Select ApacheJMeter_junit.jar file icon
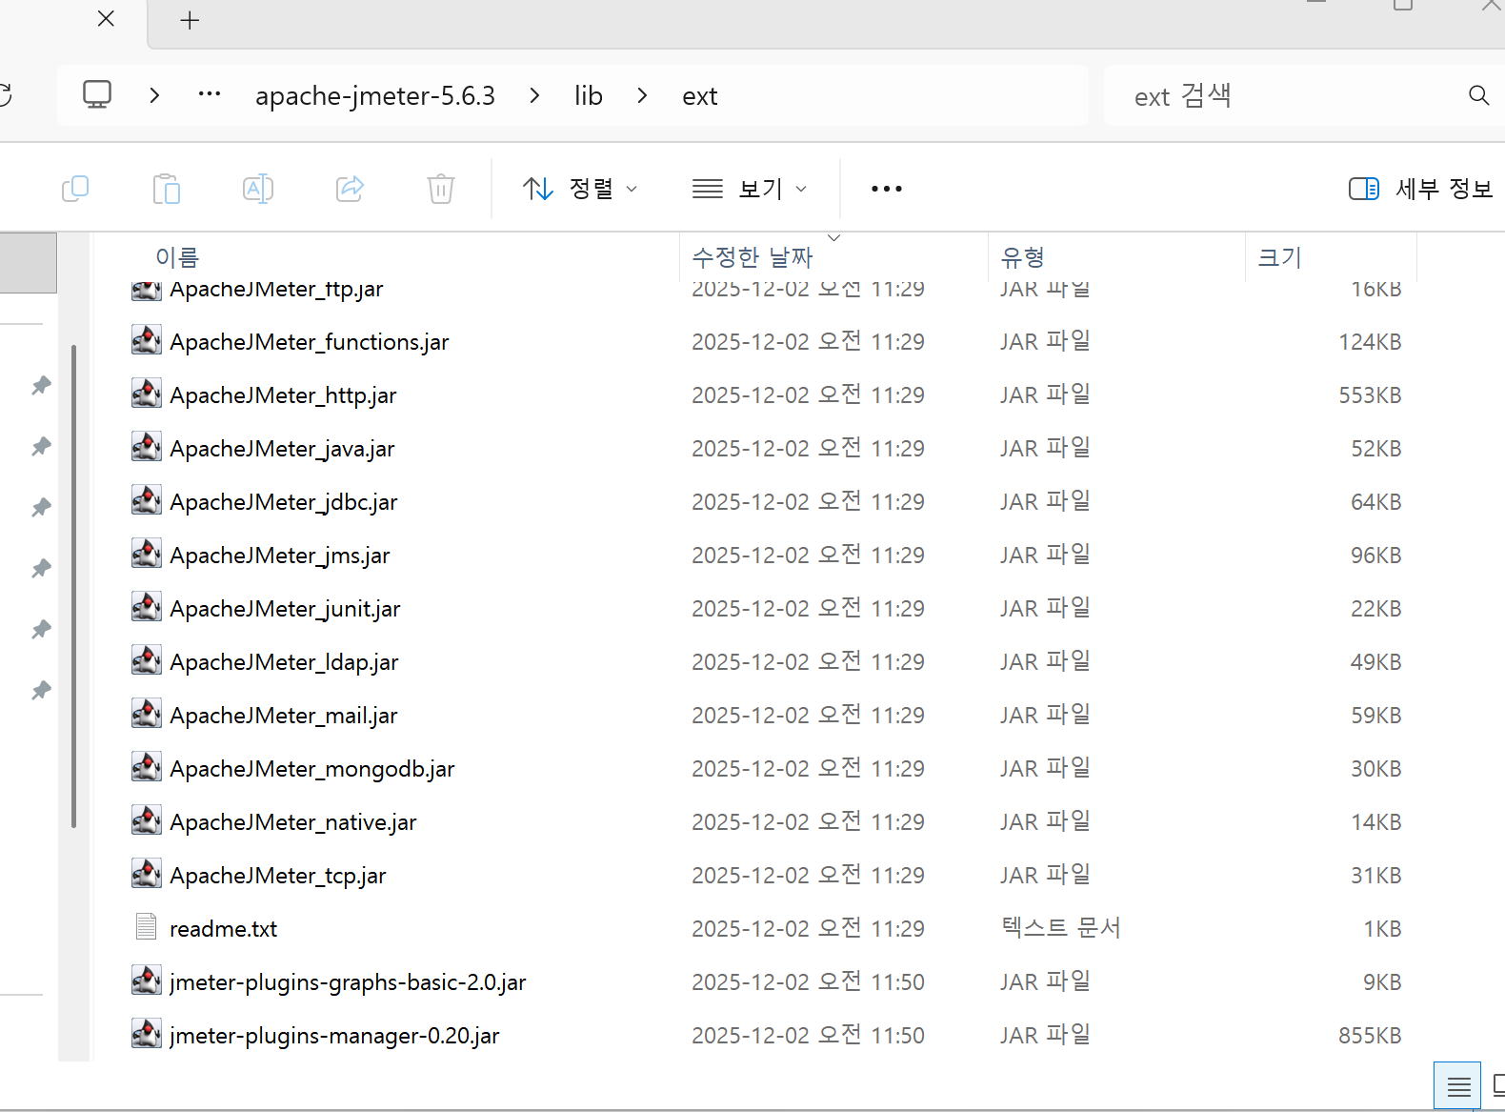The image size is (1505, 1112). (147, 608)
